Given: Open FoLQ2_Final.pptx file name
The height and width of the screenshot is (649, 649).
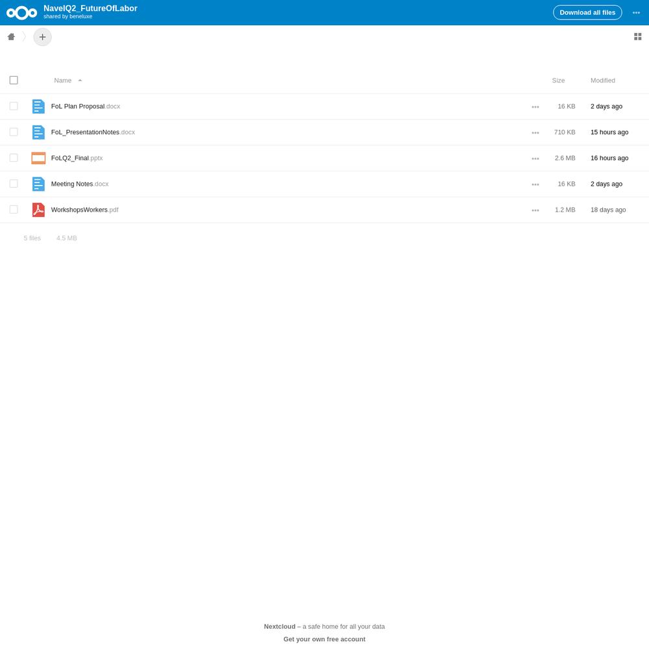Looking at the screenshot, I should (x=77, y=158).
